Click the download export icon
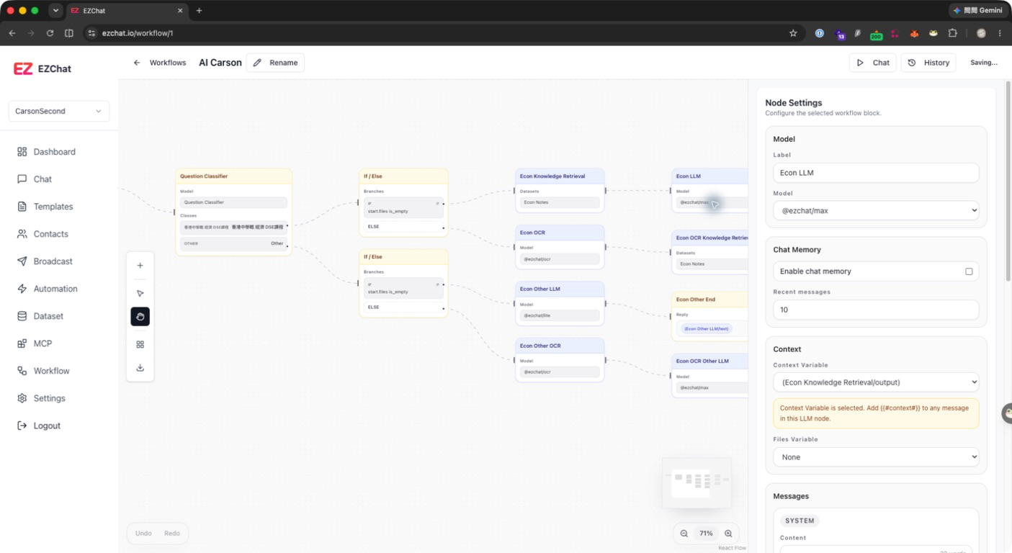This screenshot has width=1012, height=553. 140,368
